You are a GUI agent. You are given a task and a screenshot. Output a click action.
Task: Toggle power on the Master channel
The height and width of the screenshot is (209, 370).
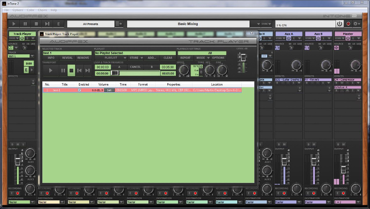pyautogui.click(x=347, y=38)
